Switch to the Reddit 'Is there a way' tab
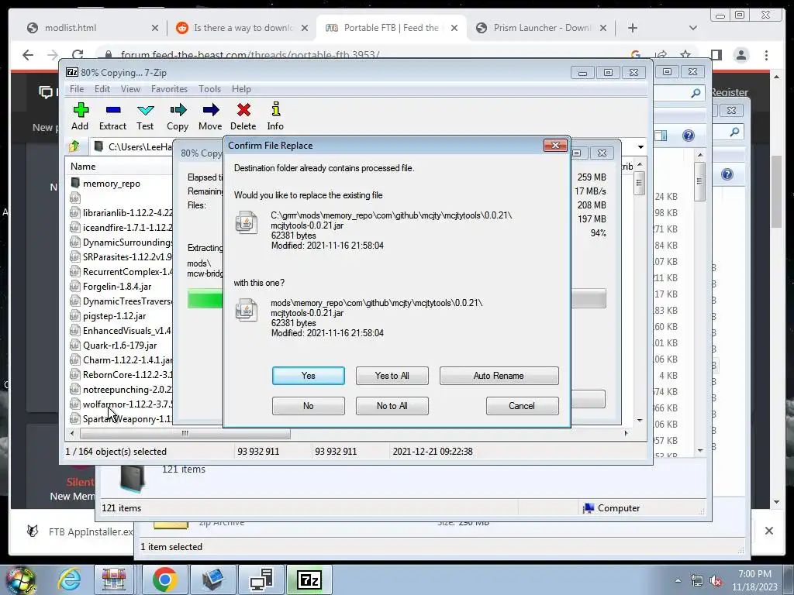The image size is (794, 595). coord(242,28)
